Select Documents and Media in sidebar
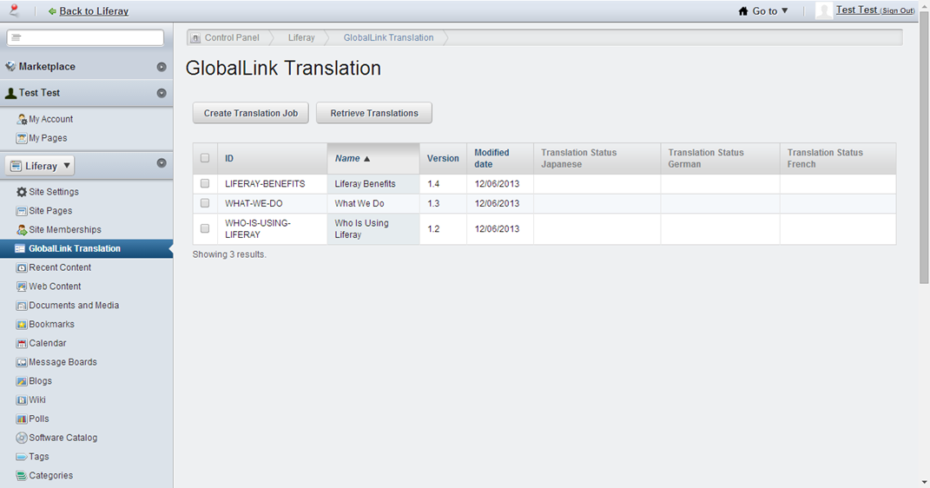The width and height of the screenshot is (930, 488). pos(74,306)
